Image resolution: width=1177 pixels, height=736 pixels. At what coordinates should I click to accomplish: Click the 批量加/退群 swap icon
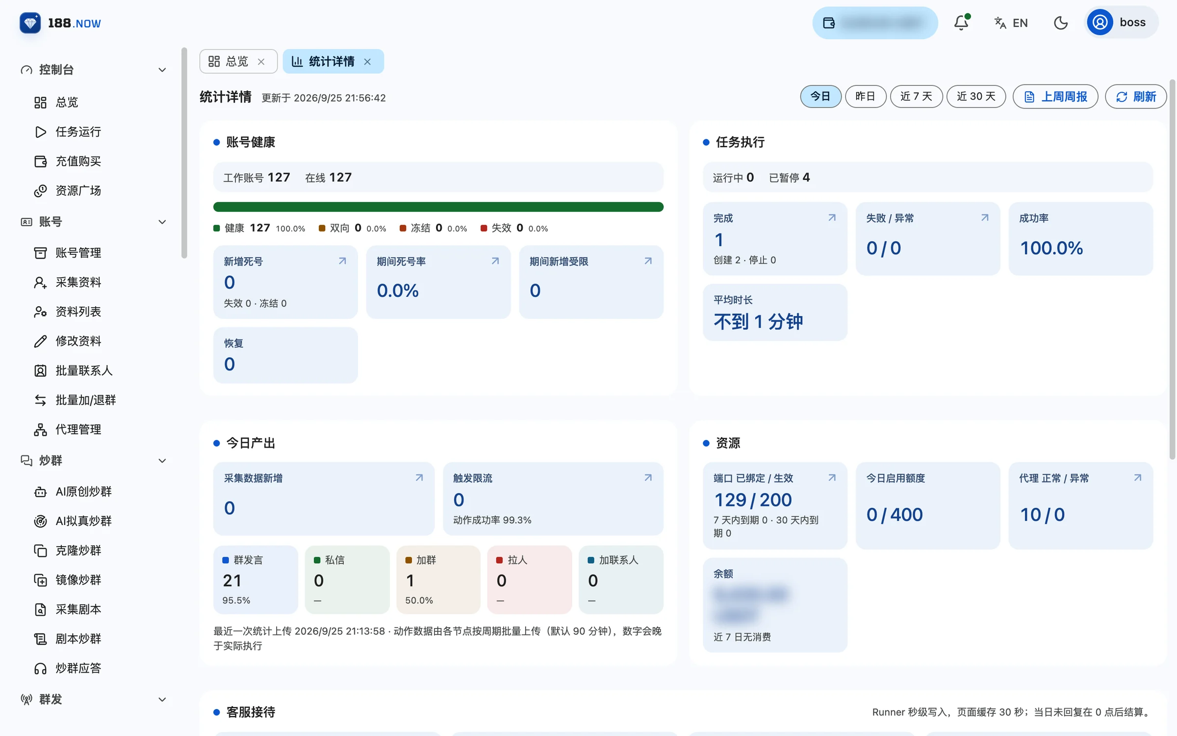pos(40,400)
